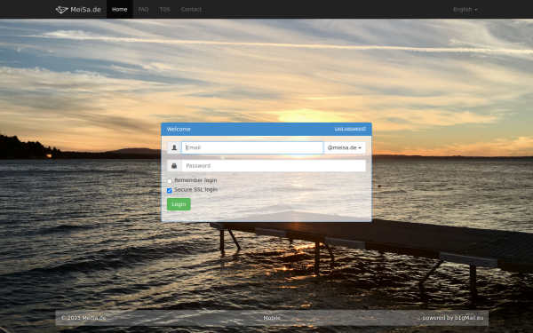Switch to the Mobile version link
This screenshot has height=333, width=533.
tap(272, 318)
